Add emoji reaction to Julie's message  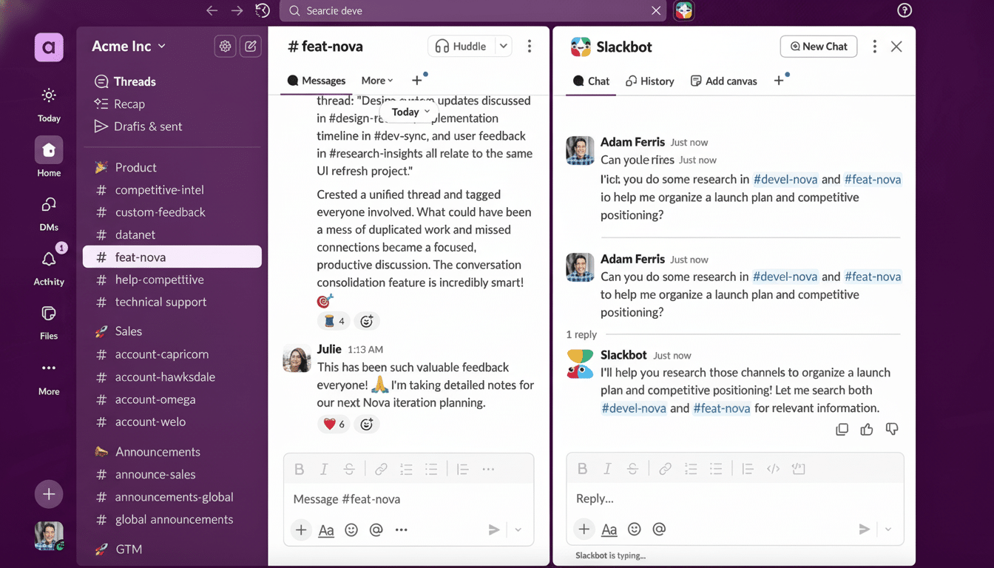[366, 423]
